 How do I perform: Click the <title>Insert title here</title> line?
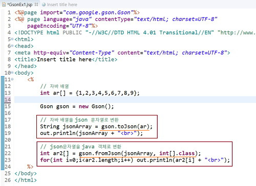pyautogui.click(x=66, y=59)
